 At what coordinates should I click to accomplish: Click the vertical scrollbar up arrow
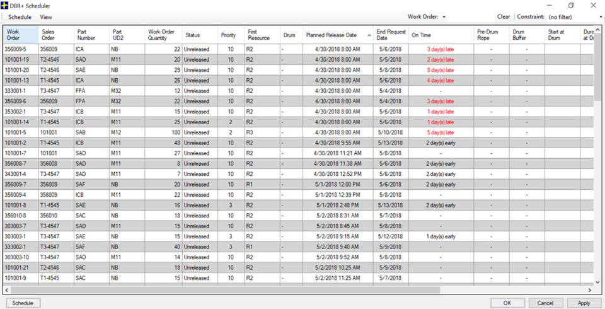click(x=598, y=30)
